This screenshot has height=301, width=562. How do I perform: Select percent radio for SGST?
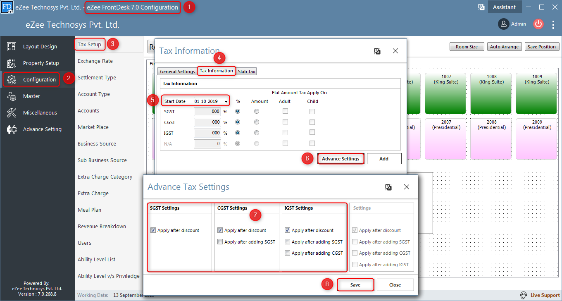coord(238,111)
